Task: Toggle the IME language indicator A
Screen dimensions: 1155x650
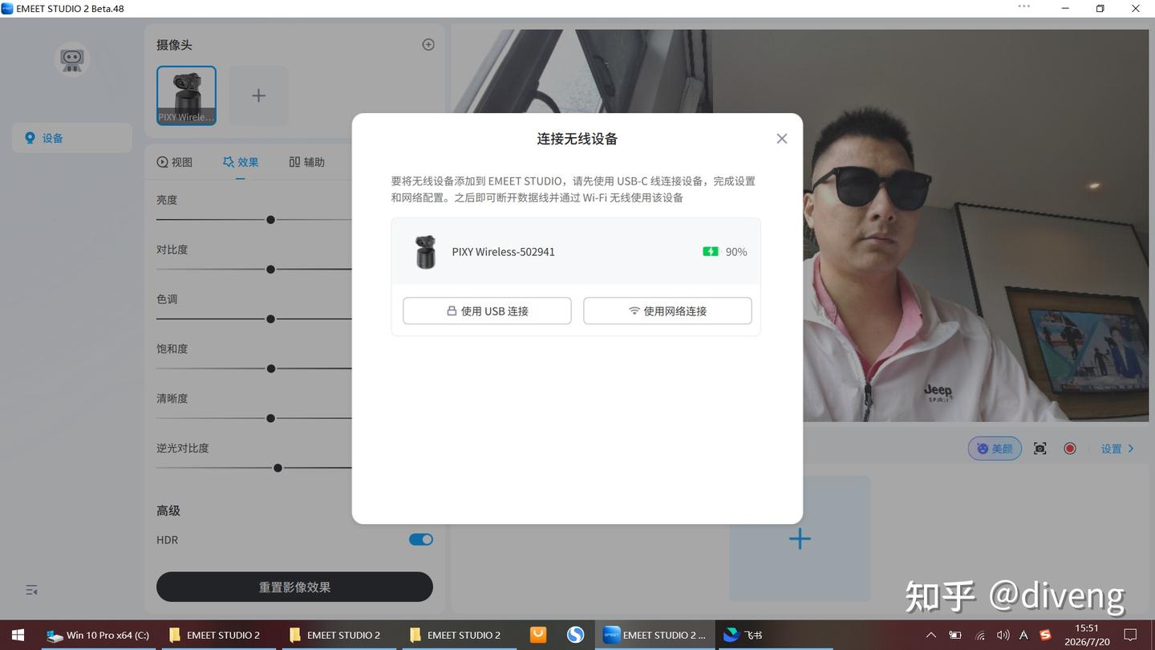Action: coord(1024,635)
